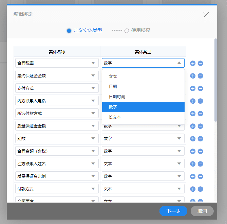Remove the 支付方式 row
227x224 pixels.
coord(200,88)
